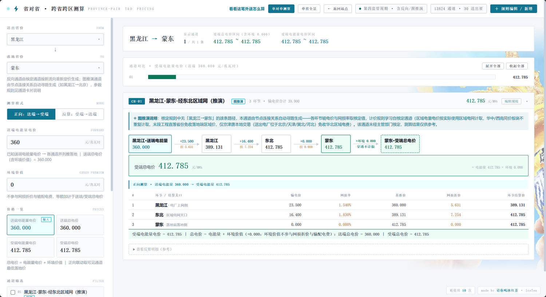Screen dimensions: 546x297
Task: Open the 落地省份 蒙东 dropdown
Action: (55, 68)
